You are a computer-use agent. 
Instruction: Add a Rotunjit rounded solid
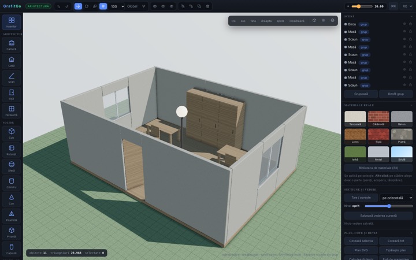tap(12, 150)
